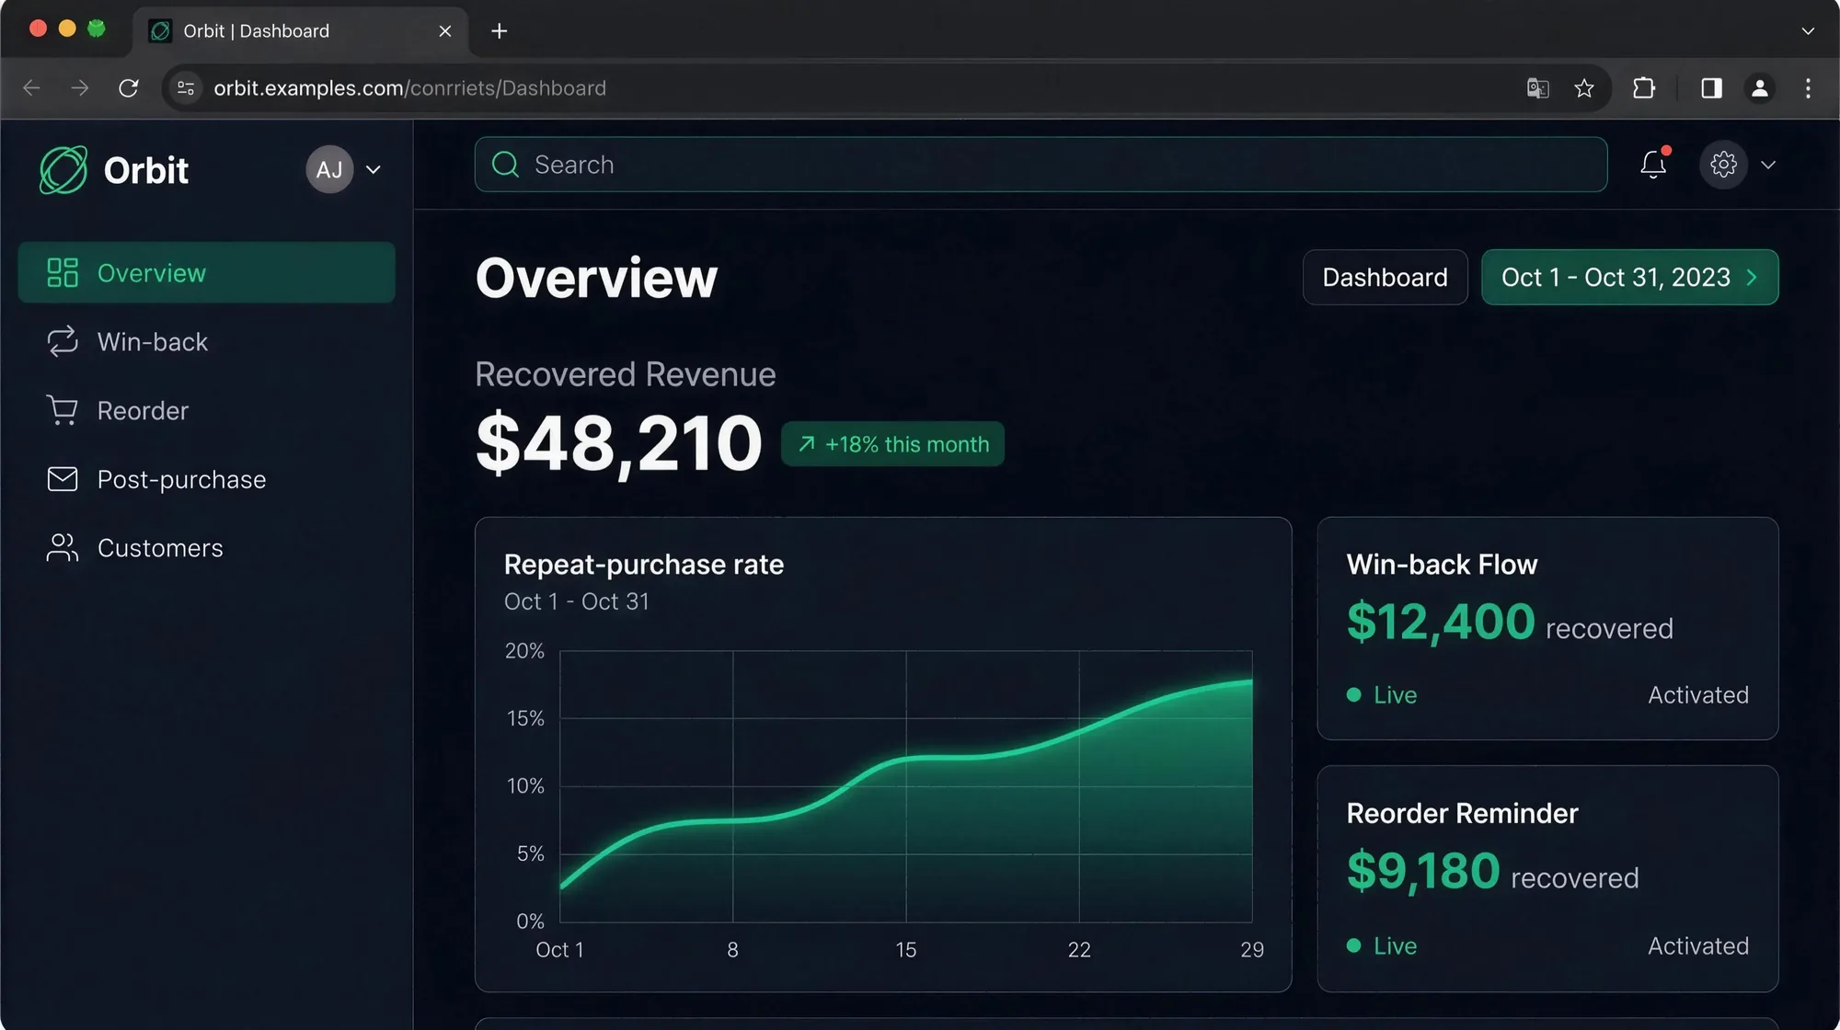Open a new browser tab

[499, 31]
